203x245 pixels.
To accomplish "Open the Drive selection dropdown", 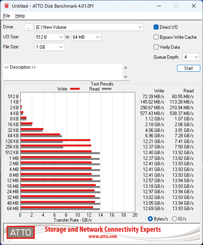I will 89,27.
